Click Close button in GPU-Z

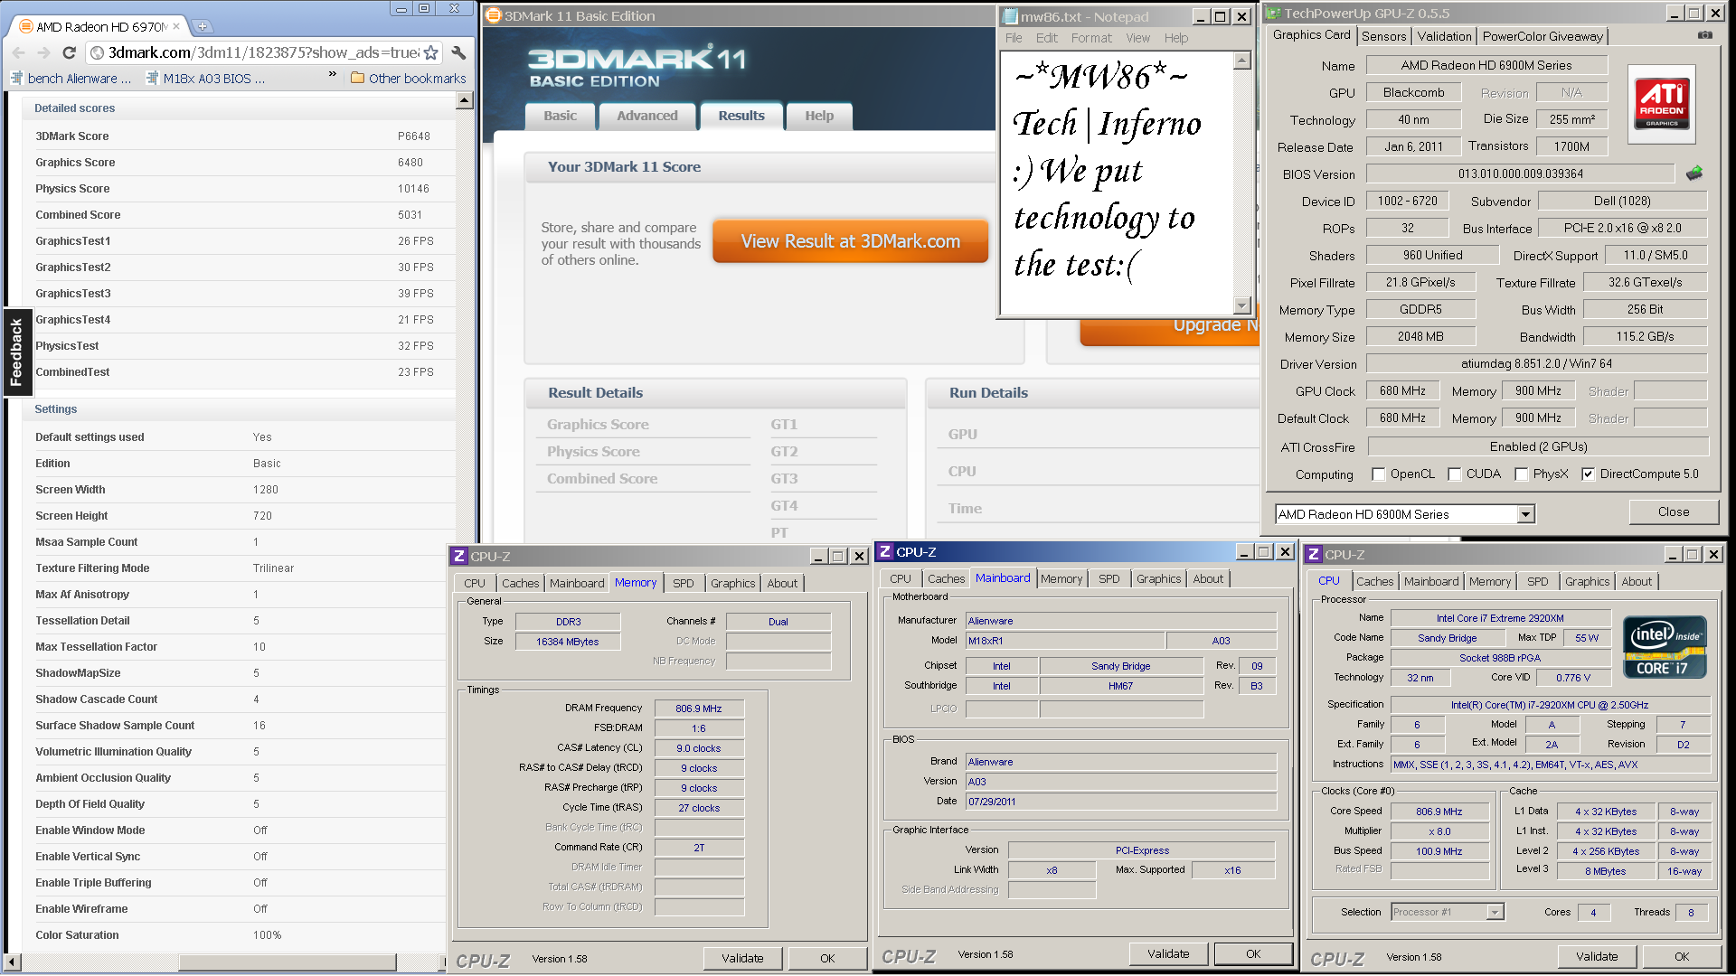(1674, 511)
